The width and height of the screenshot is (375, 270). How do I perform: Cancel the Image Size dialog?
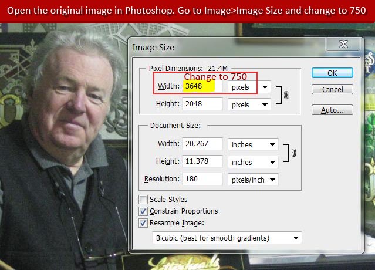point(332,89)
